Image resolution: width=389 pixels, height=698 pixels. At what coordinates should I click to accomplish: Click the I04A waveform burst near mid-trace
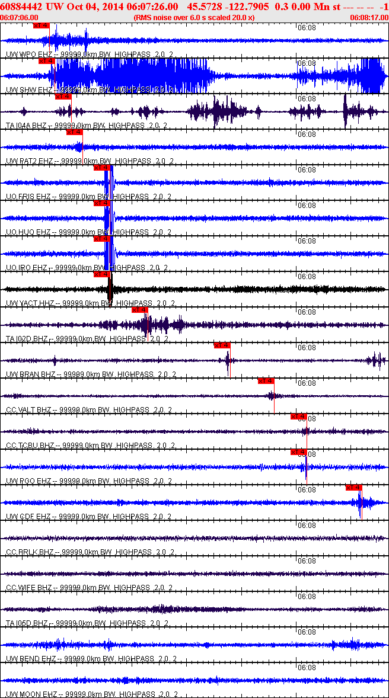(x=218, y=111)
